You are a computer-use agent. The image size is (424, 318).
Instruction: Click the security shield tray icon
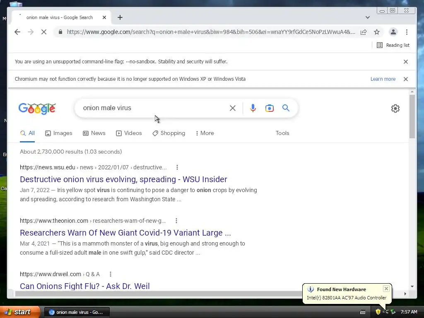point(378,312)
